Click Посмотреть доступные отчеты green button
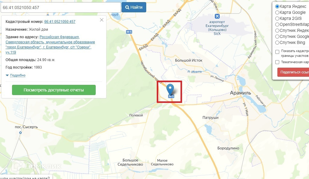 tap(54, 90)
